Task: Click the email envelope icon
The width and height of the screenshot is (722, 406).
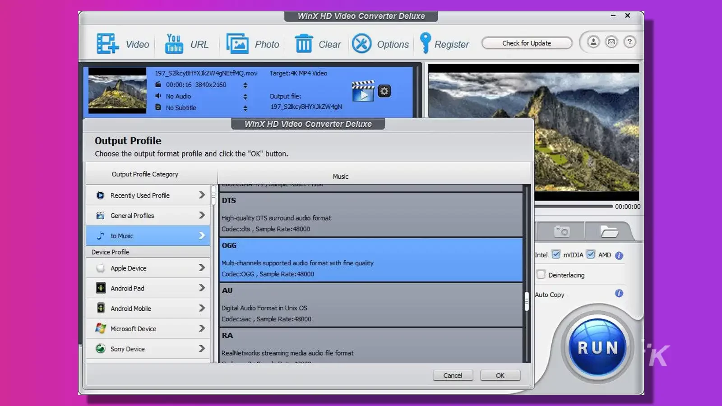Action: click(611, 42)
